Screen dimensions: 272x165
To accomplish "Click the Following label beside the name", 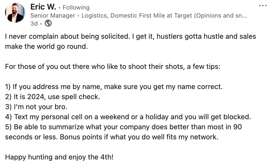I will coord(76,8).
